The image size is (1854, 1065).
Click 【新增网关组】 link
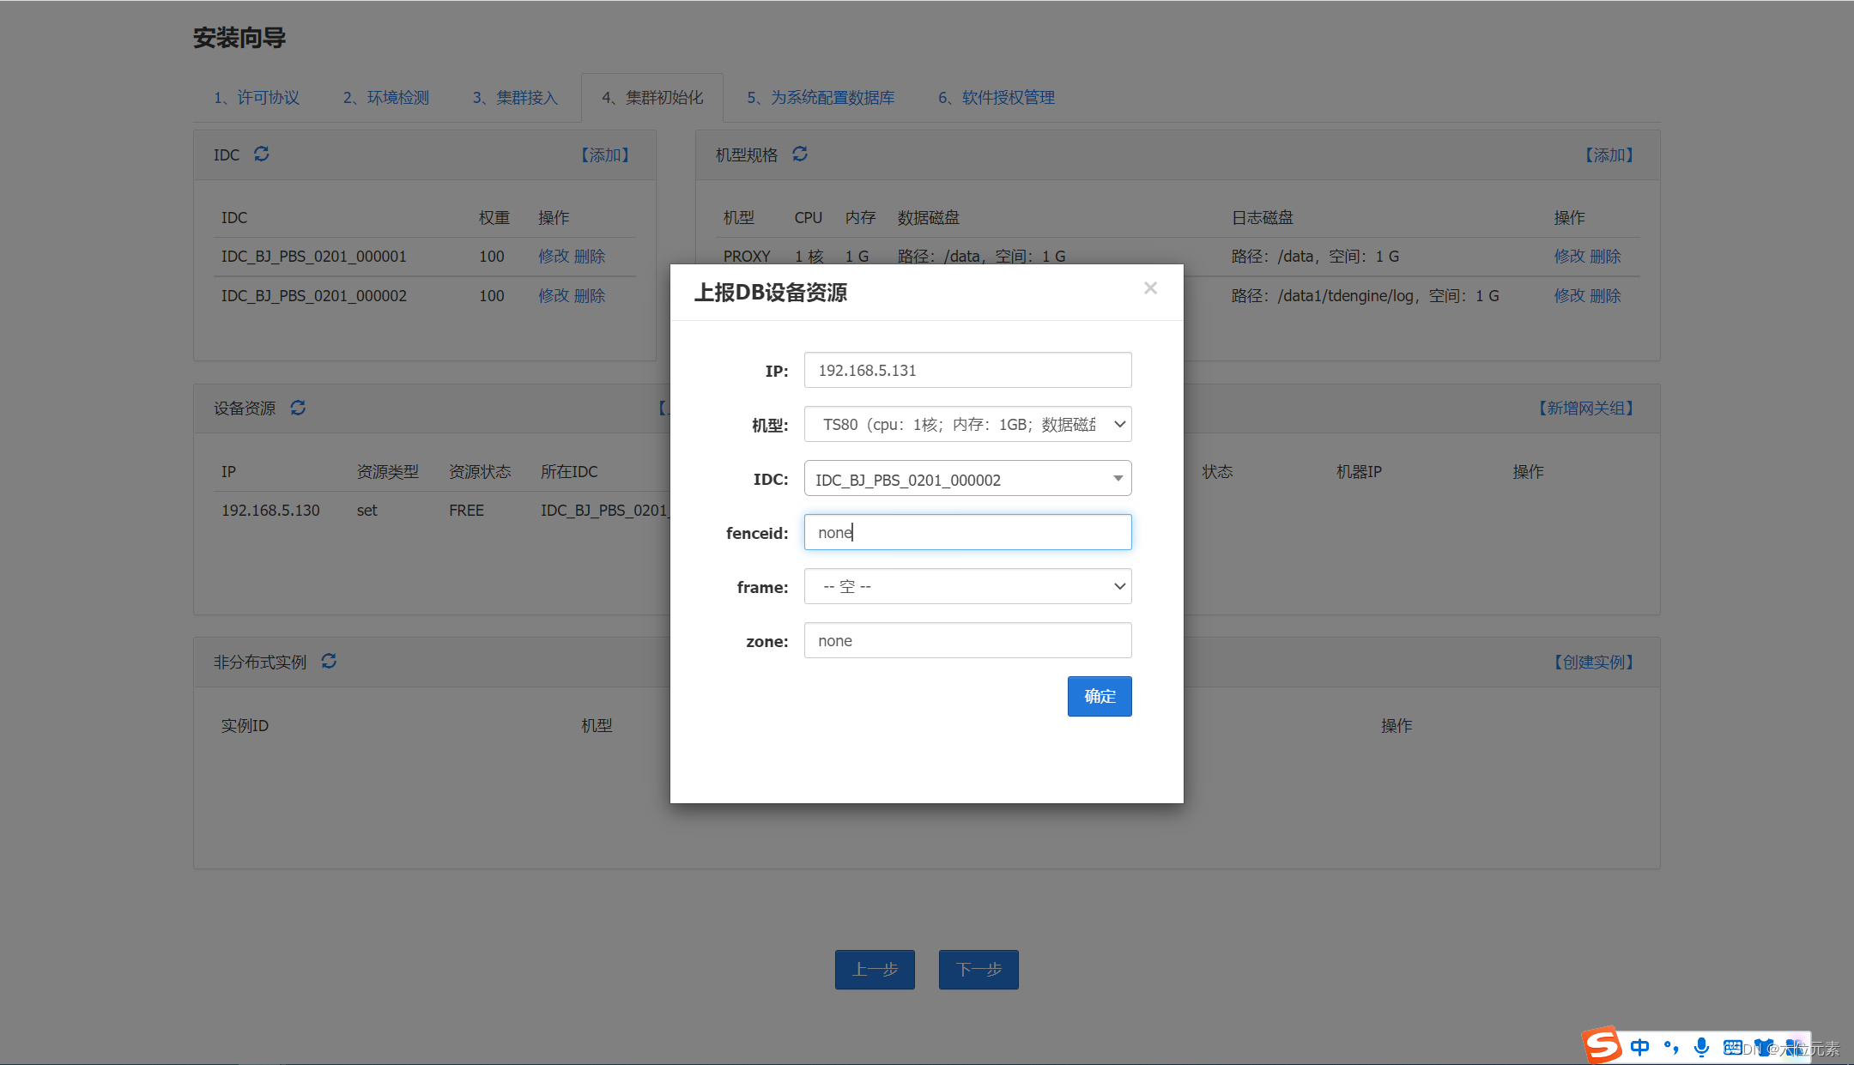(x=1585, y=408)
